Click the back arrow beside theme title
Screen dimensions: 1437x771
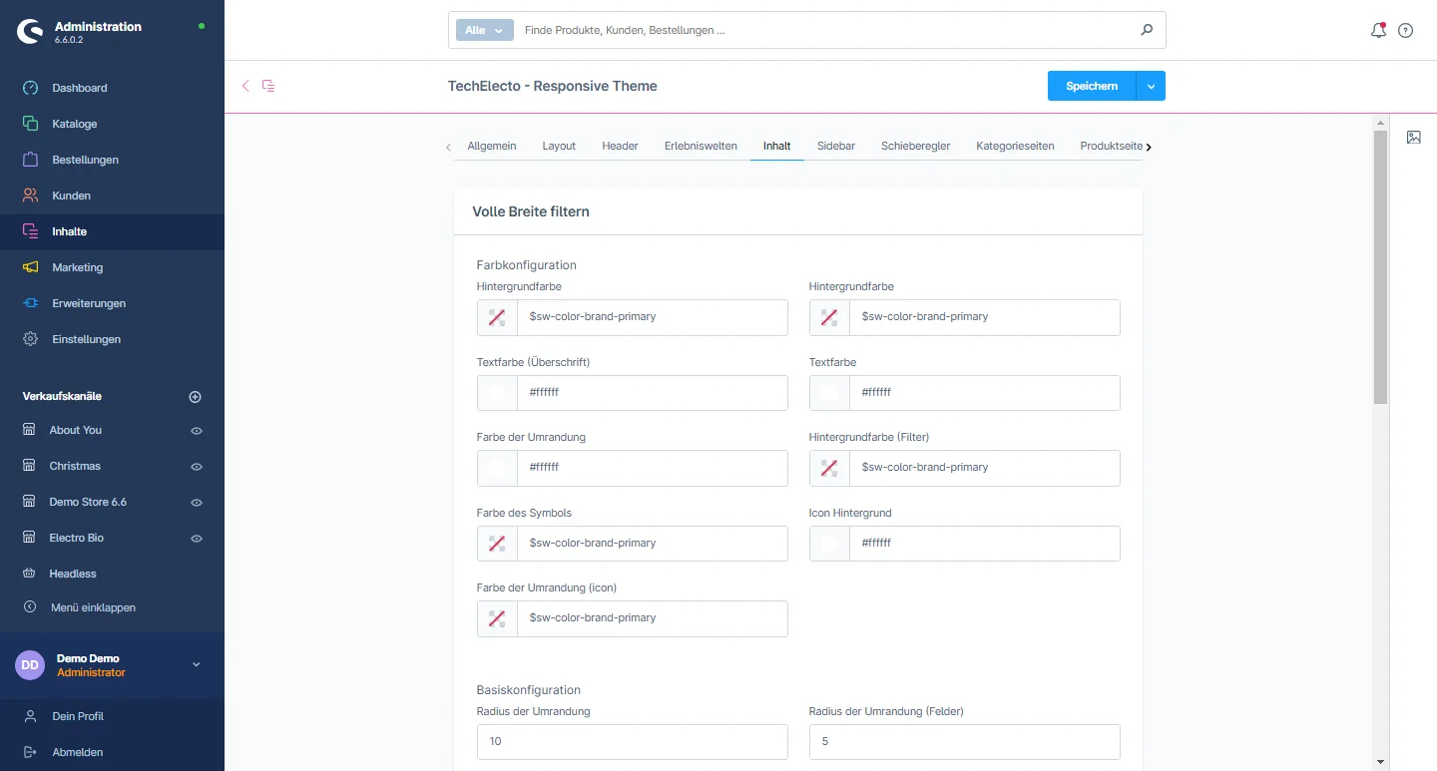(245, 86)
